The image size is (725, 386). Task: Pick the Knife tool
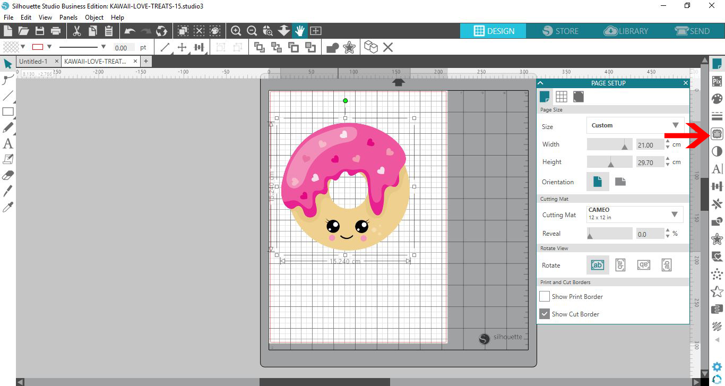tap(8, 191)
